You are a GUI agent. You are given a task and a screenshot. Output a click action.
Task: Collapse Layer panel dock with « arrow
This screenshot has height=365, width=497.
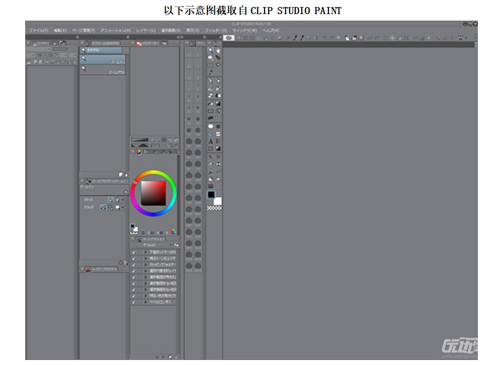pyautogui.click(x=76, y=37)
